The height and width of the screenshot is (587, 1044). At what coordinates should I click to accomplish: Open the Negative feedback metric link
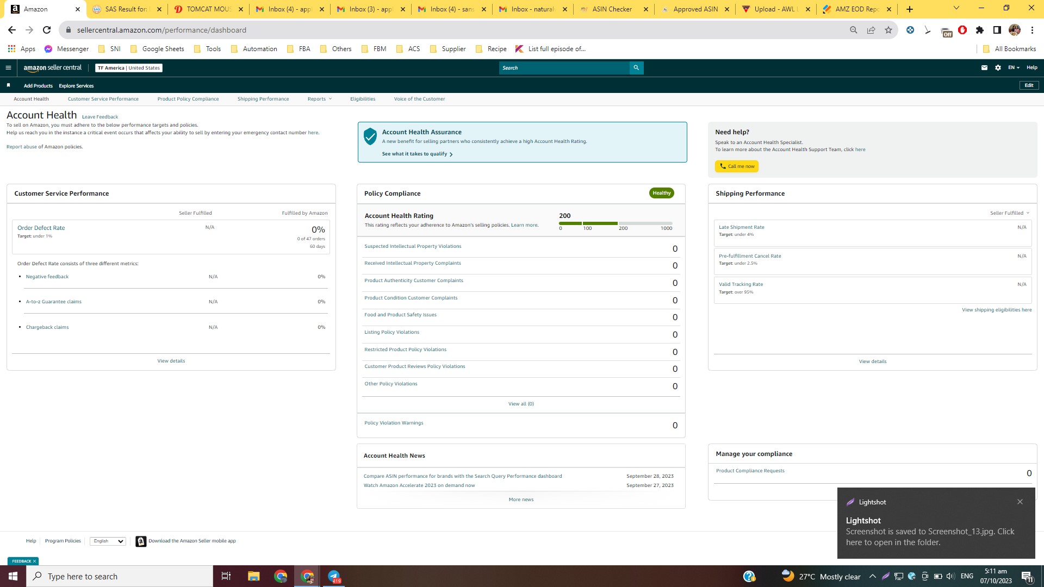(x=47, y=277)
